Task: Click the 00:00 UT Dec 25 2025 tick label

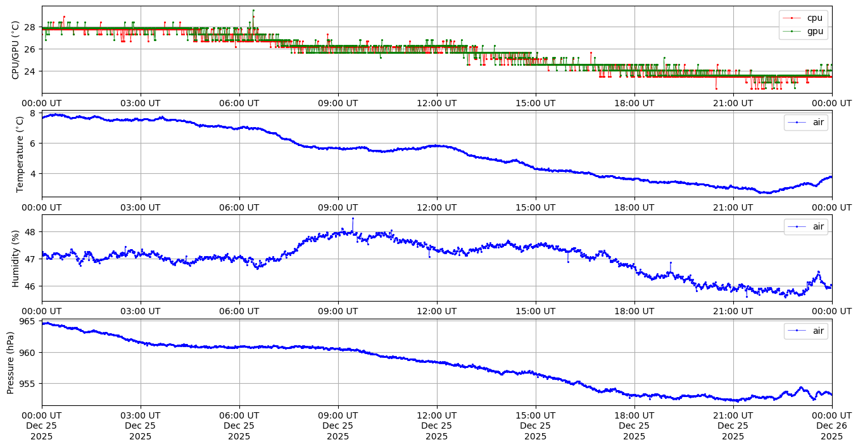Action: [x=42, y=426]
